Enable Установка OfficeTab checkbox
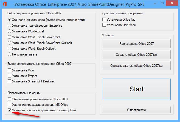This screenshot has height=122, width=180. pos(104,20)
